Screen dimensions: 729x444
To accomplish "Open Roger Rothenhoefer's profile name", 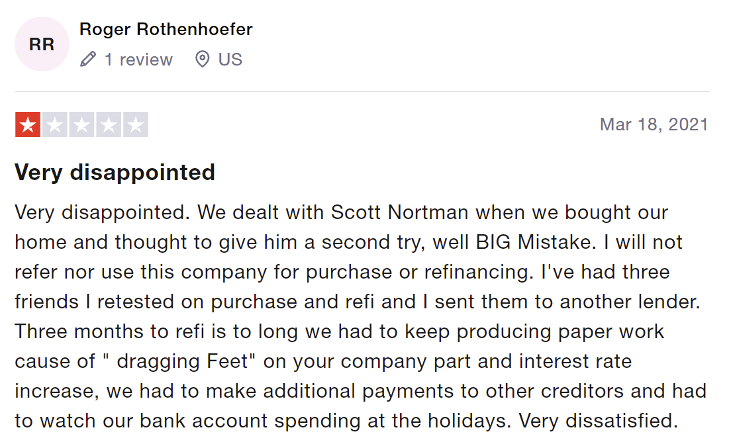I will click(x=166, y=29).
